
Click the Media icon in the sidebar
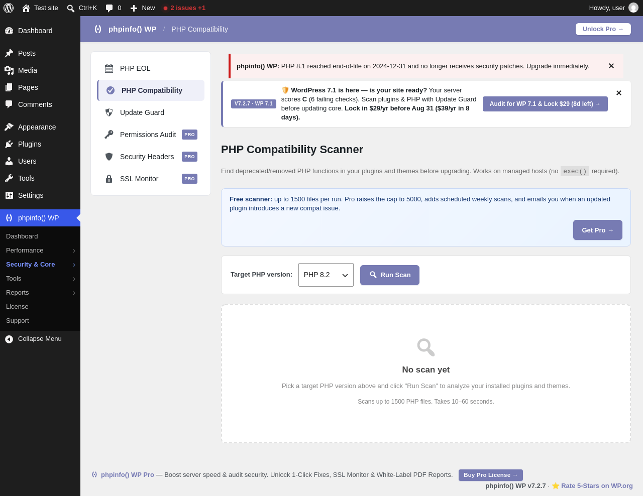9,70
